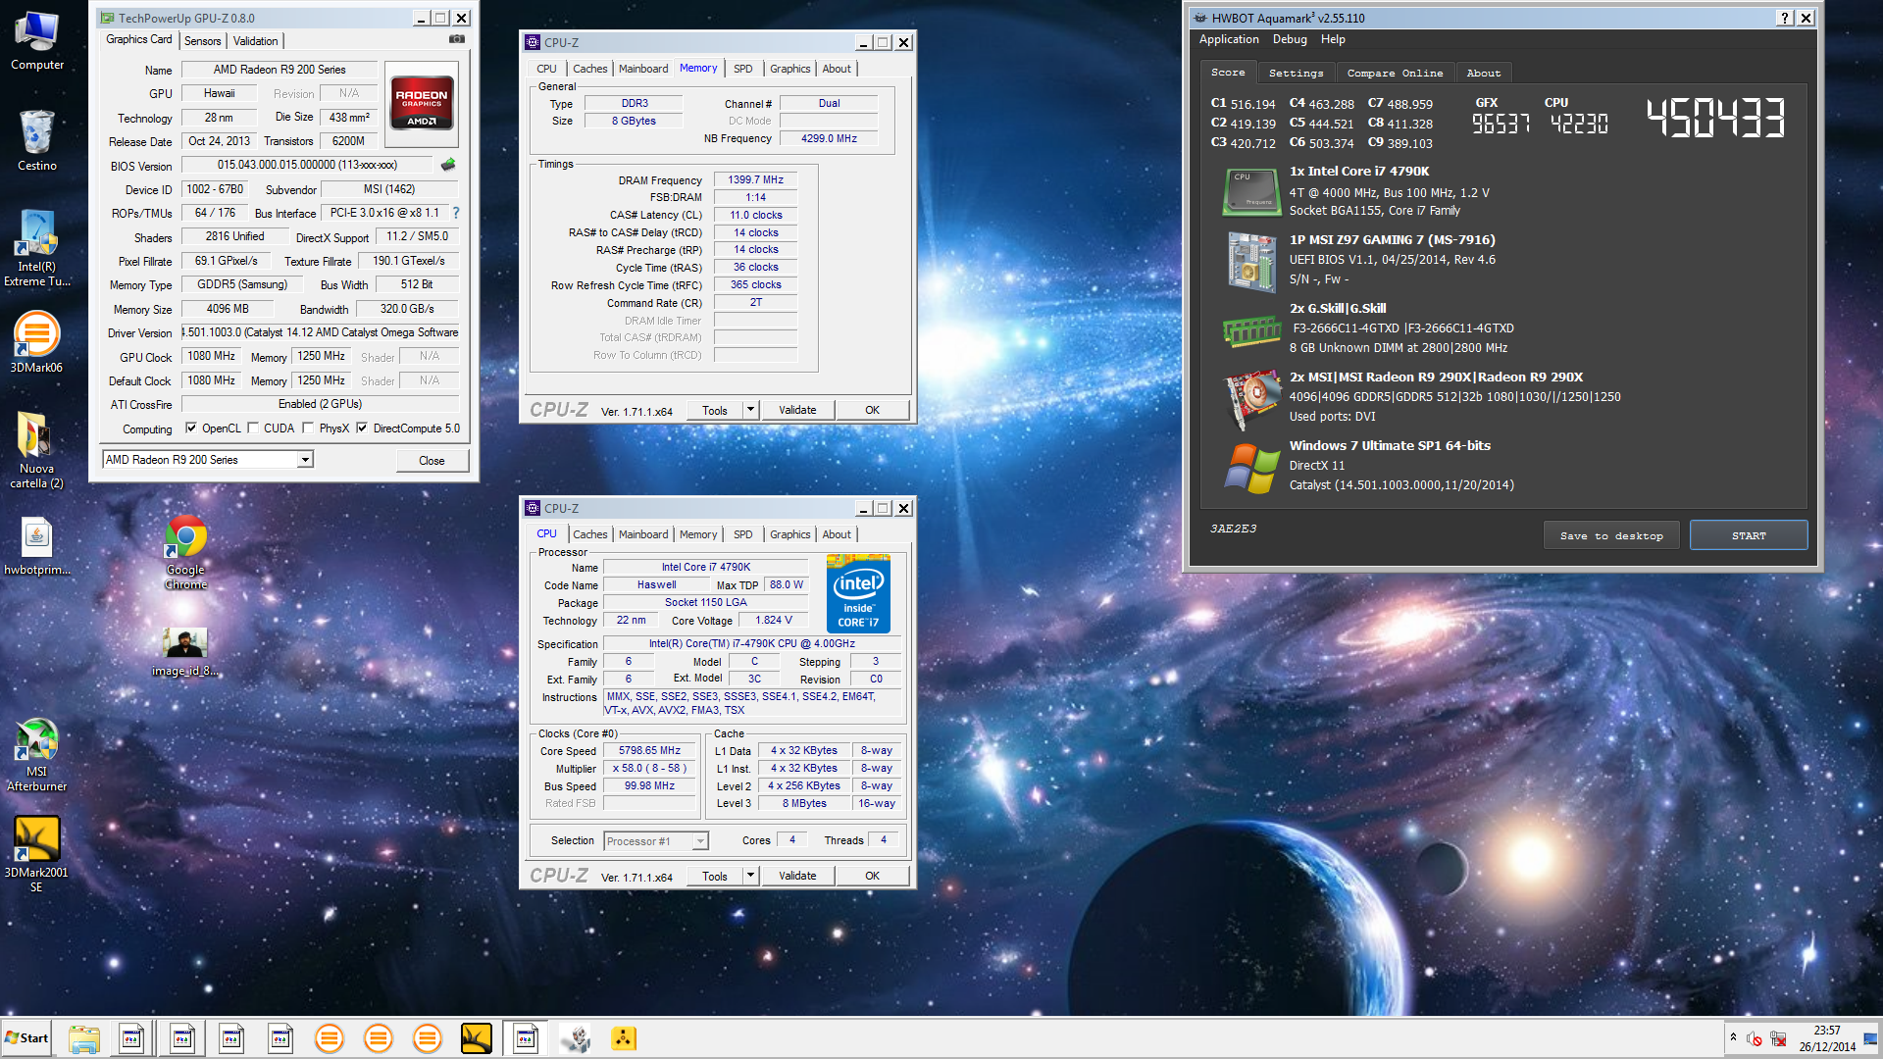Click the graphics card icon in Aquamark results

pos(1252,398)
